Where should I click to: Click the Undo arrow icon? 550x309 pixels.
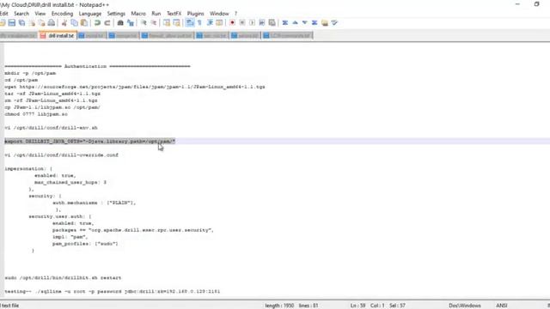97,23
